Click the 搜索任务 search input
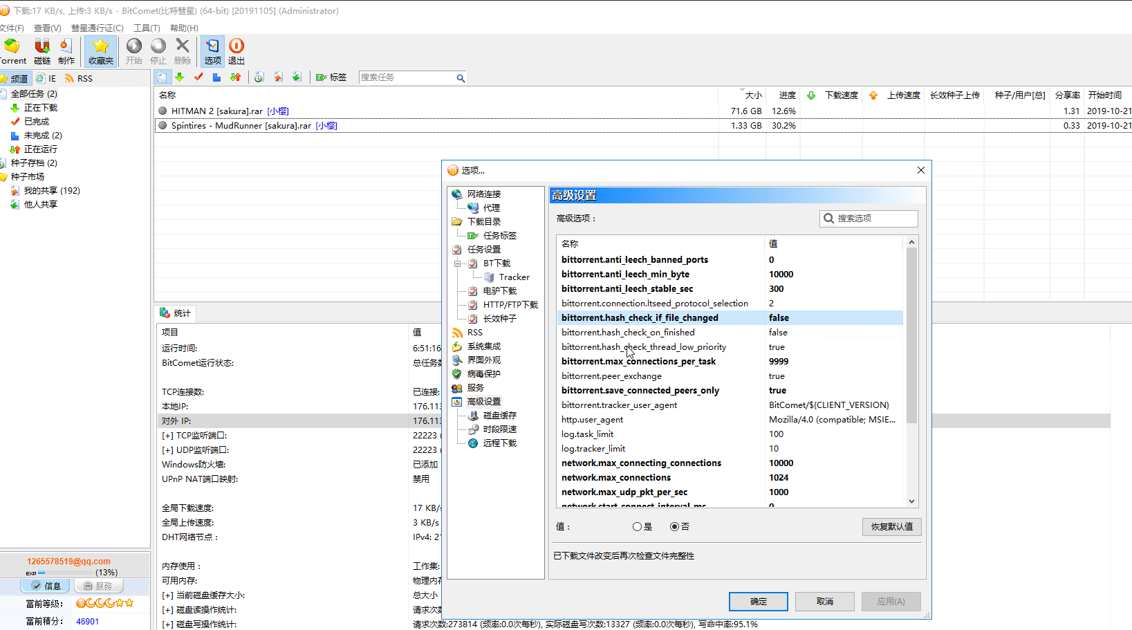This screenshot has height=630, width=1132. (x=407, y=77)
